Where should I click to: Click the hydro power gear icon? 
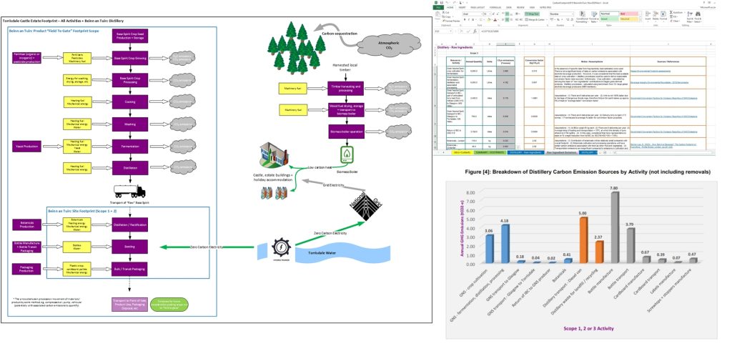[282, 247]
